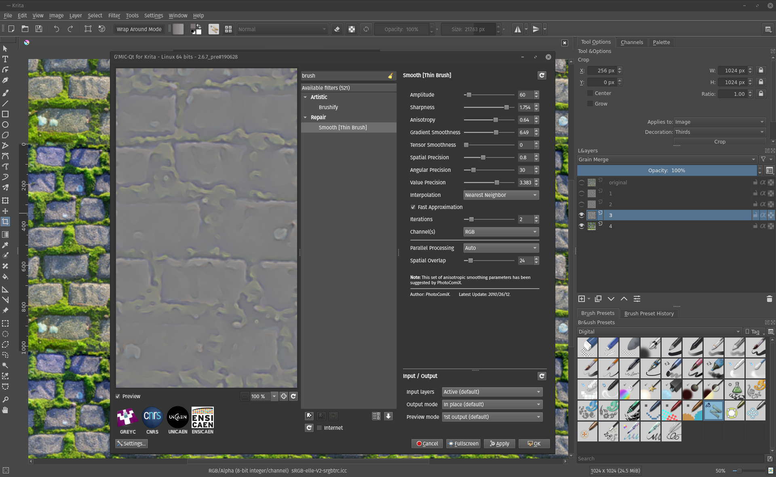Select the Ellipse tool in toolbox
Screen dimensions: 776x477
click(5, 125)
